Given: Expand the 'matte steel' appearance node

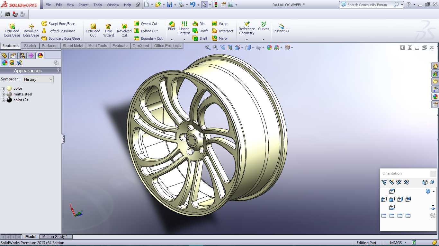Looking at the screenshot, I should [x=3, y=94].
